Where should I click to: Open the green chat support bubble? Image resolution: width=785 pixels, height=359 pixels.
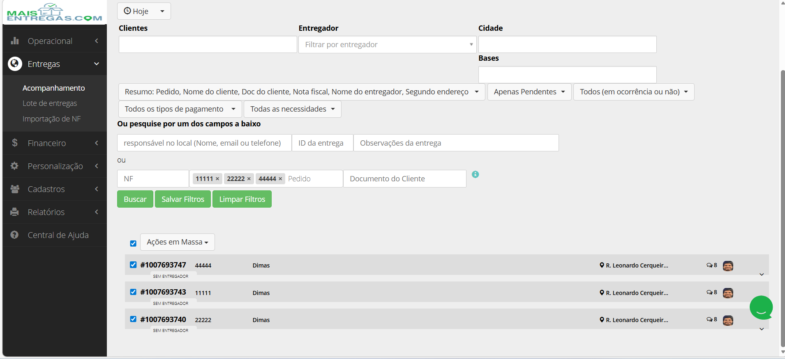761,307
